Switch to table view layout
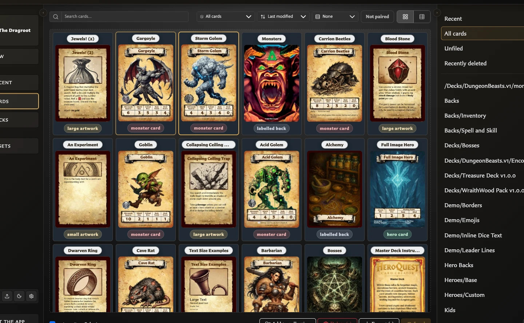 point(422,17)
